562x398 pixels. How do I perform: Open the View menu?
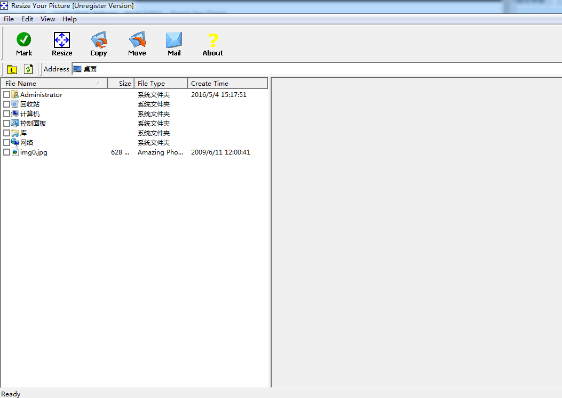pos(48,19)
